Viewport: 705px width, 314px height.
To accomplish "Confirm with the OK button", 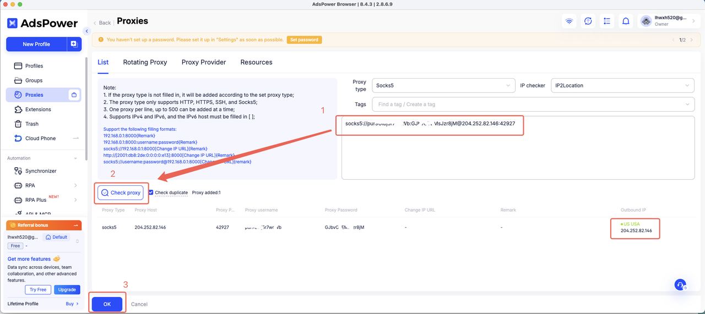I will (x=107, y=304).
